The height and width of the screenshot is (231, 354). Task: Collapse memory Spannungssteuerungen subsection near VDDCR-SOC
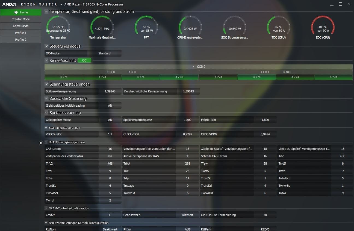point(46,128)
